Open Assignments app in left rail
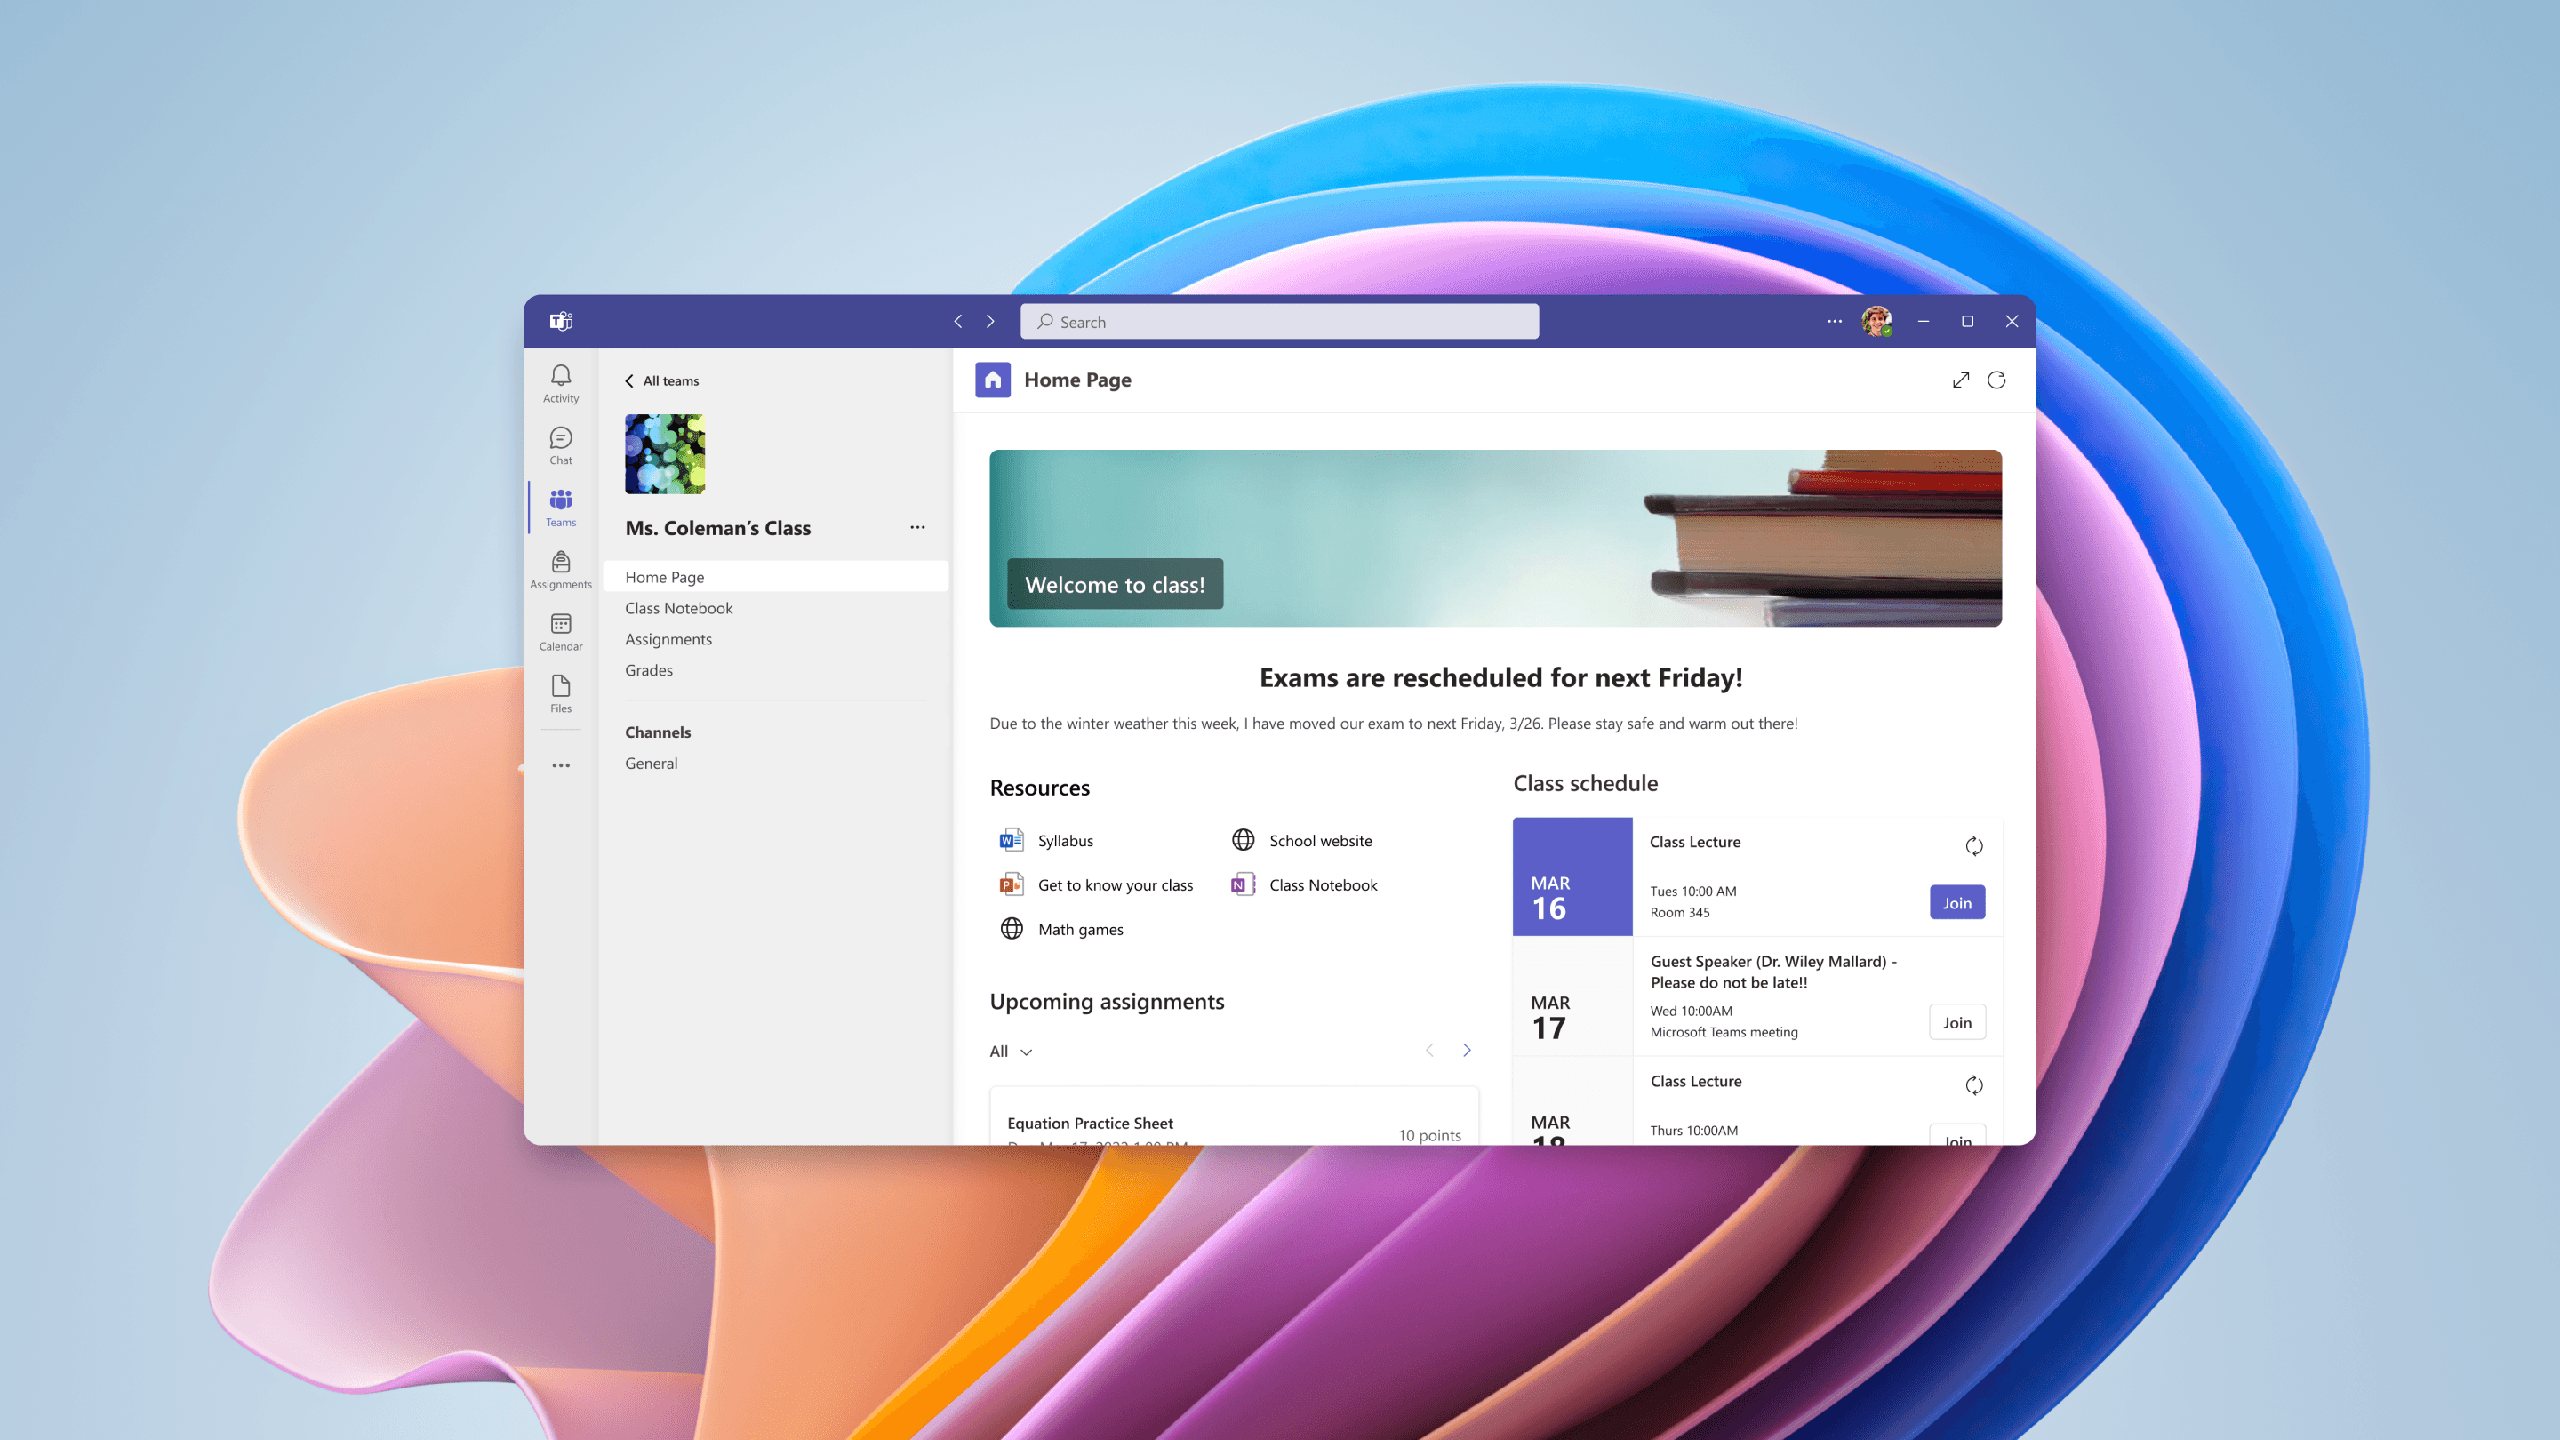This screenshot has height=1440, width=2560. (561, 570)
